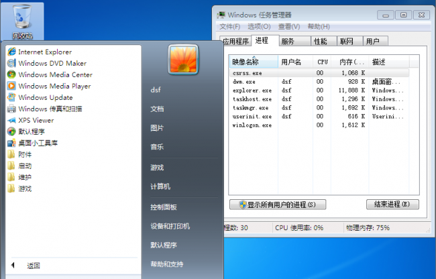Image resolution: width=436 pixels, height=279 pixels.
Task: Select the csrss.exe process row
Action: pyautogui.click(x=319, y=73)
